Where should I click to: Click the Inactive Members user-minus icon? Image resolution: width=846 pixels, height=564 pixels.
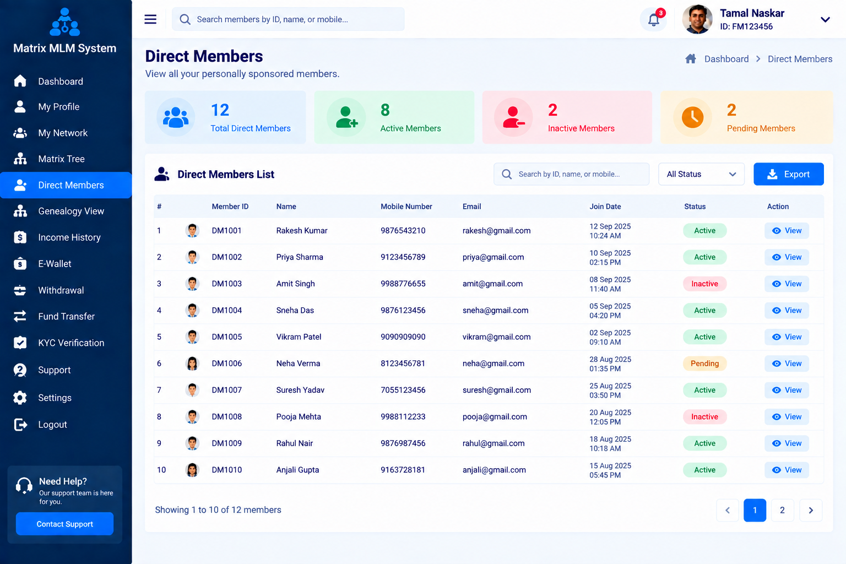click(513, 117)
